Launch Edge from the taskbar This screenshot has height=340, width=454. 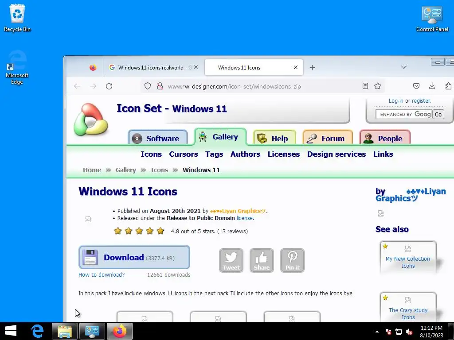pos(37,331)
